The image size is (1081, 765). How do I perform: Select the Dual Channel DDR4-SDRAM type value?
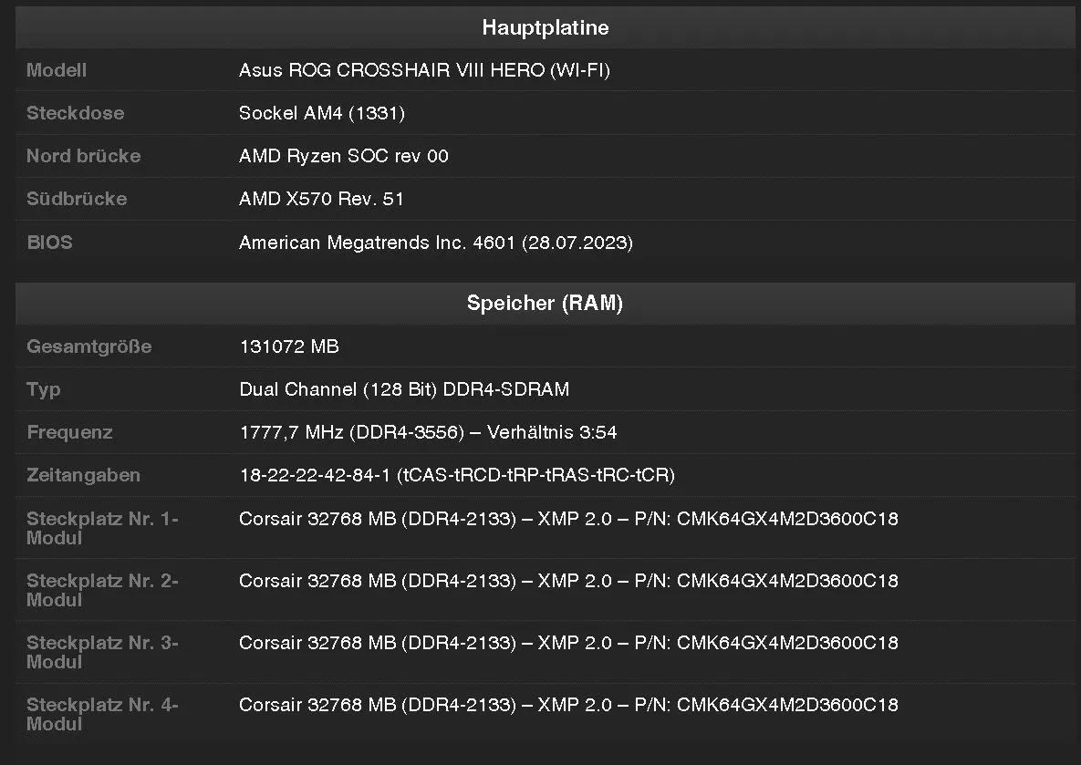tap(404, 389)
